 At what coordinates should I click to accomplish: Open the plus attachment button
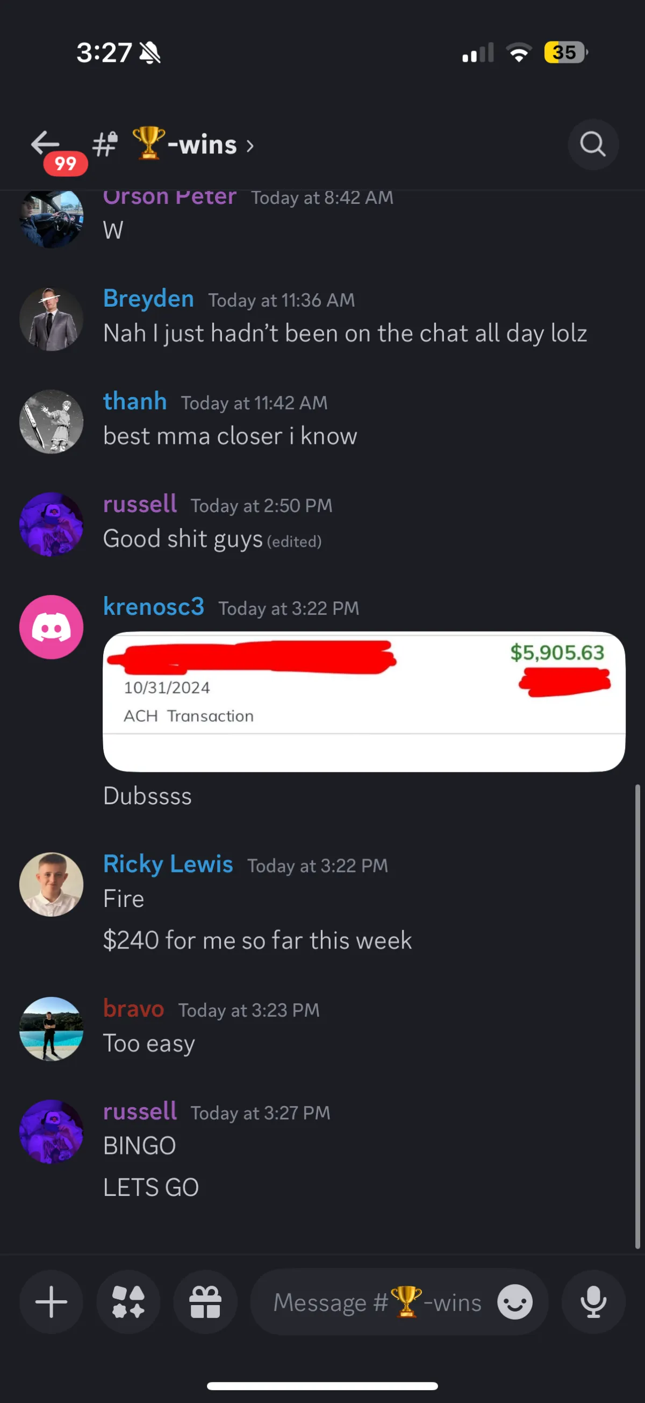point(51,1302)
